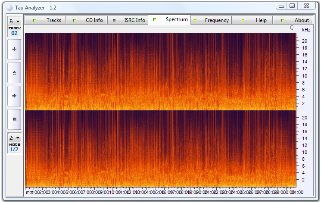The width and height of the screenshot is (321, 203).
Task: Click the Tau Analyzer title bar icon
Action: click(x=7, y=8)
